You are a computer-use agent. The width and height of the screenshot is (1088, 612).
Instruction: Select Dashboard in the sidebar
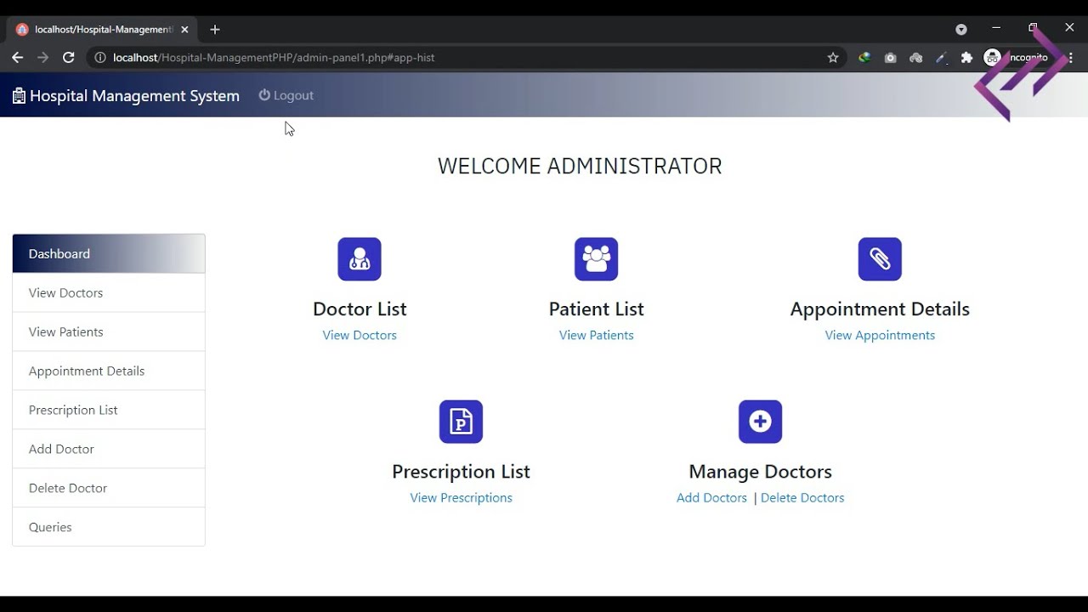point(109,253)
